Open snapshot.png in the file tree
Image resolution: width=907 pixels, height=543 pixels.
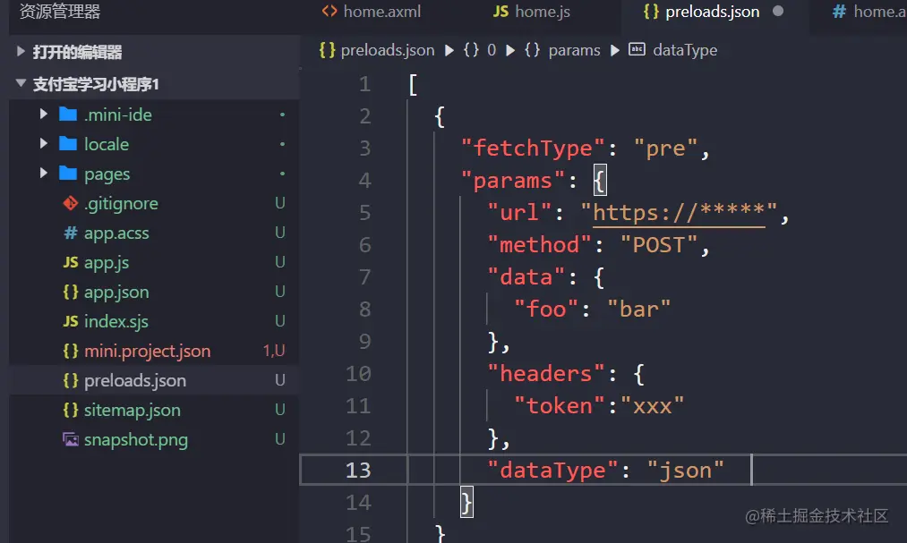pyautogui.click(x=136, y=439)
